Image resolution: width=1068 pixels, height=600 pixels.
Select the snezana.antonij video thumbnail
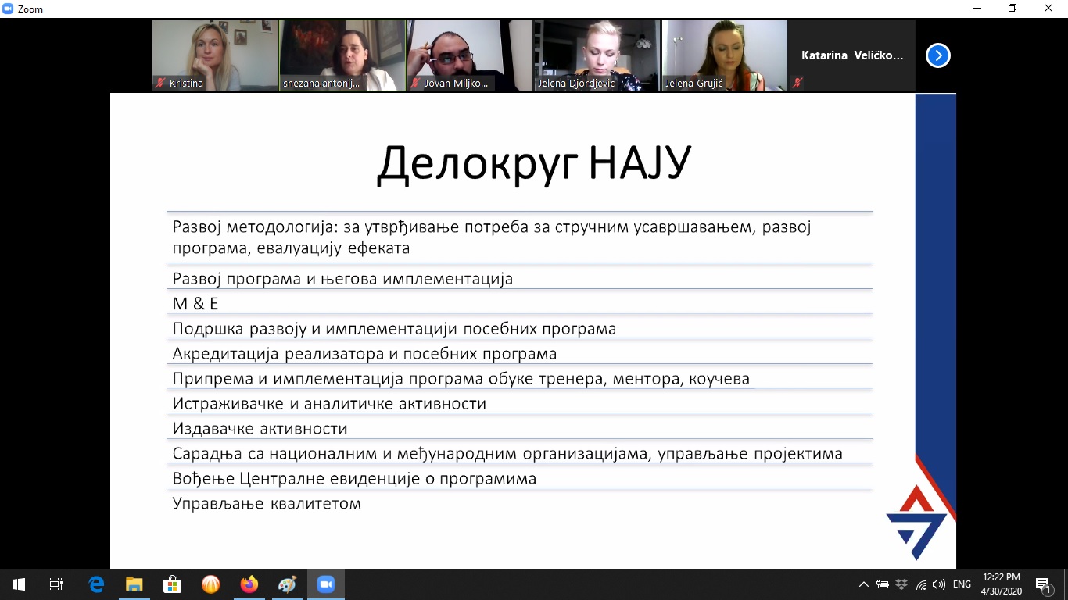click(x=342, y=55)
